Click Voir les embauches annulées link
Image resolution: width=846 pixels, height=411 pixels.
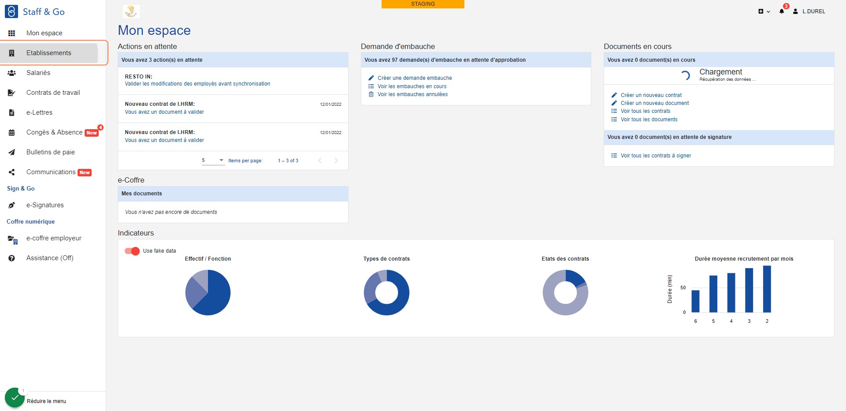coord(412,94)
